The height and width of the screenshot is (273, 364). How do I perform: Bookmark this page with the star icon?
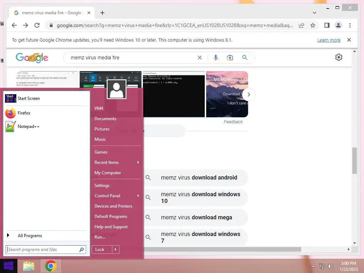[x=313, y=25]
